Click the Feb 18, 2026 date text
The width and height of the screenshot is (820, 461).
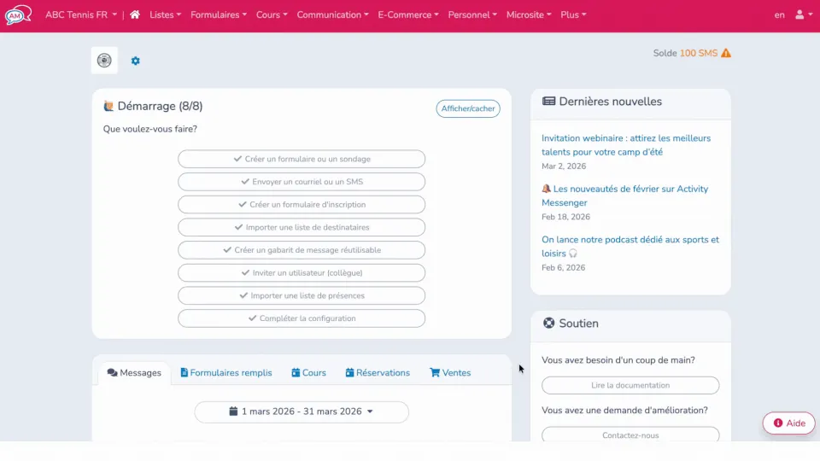[565, 217]
